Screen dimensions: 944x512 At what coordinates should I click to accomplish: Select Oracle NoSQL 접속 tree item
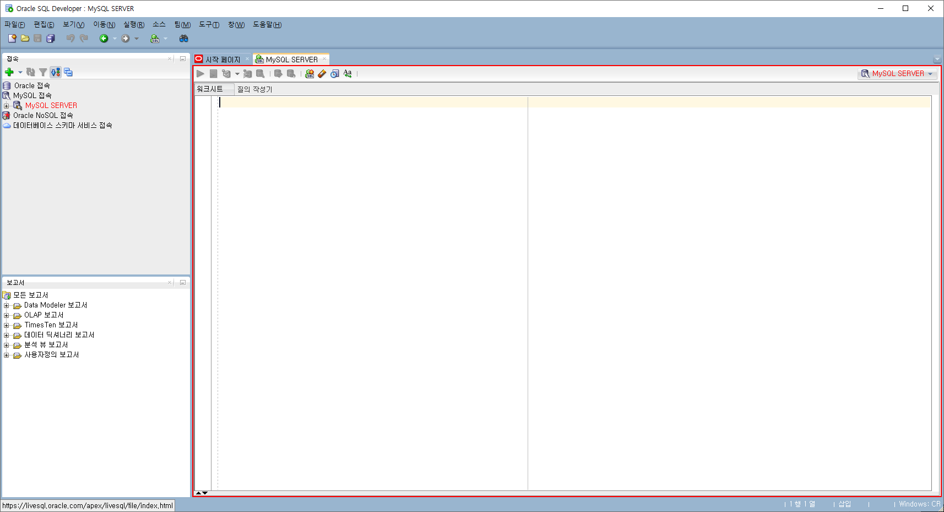(43, 116)
